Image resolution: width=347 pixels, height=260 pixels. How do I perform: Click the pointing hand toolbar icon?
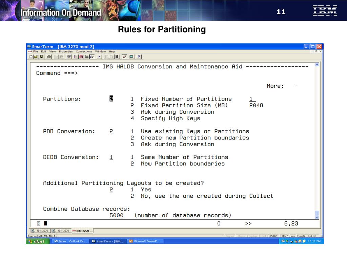[x=92, y=57]
